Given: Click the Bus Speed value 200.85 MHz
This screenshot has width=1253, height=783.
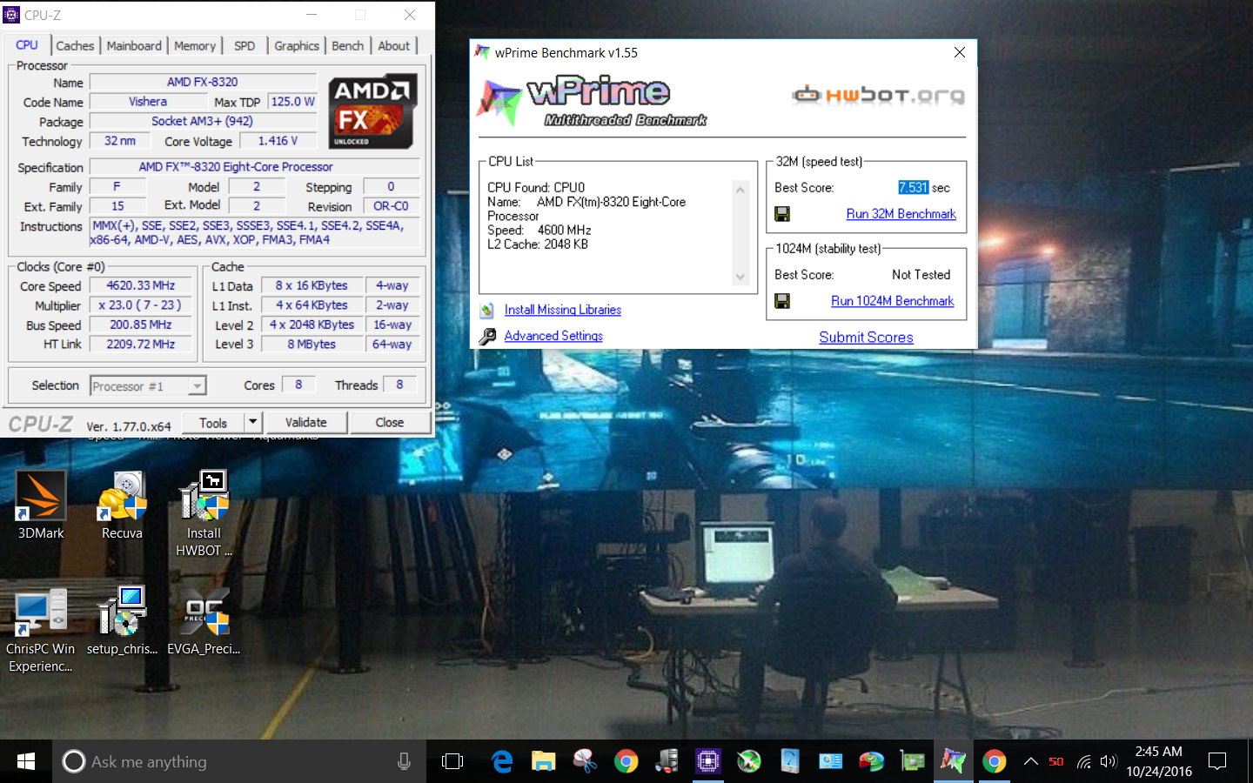Looking at the screenshot, I should point(141,325).
